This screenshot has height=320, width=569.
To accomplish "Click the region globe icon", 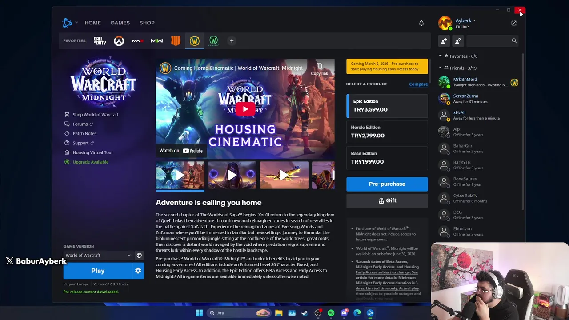I will [x=139, y=255].
